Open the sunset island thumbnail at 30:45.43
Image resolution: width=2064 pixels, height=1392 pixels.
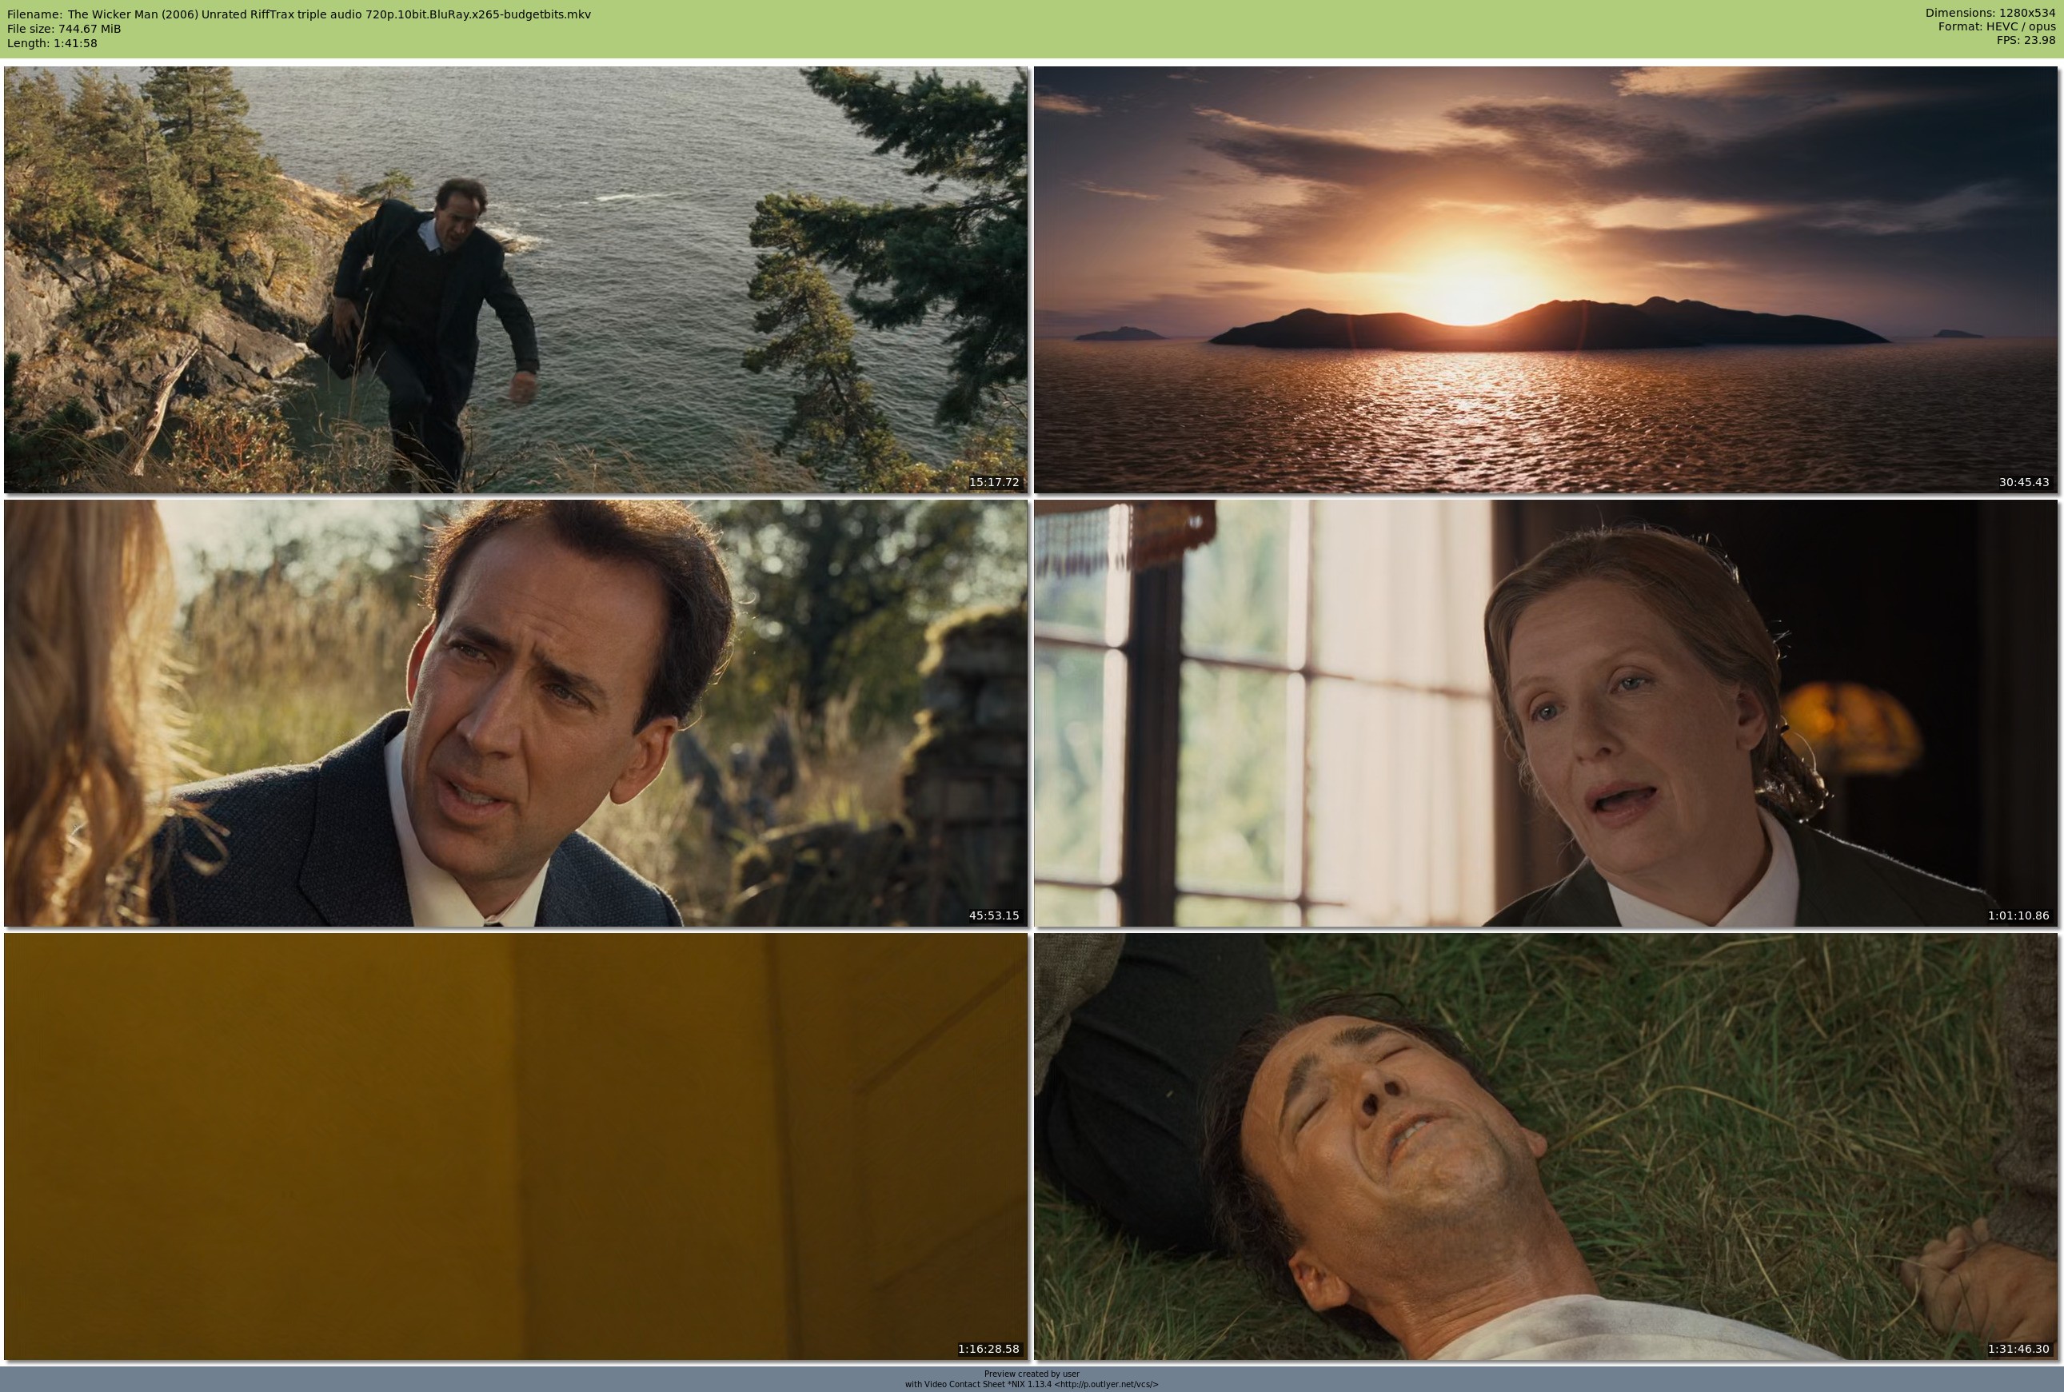(1546, 280)
